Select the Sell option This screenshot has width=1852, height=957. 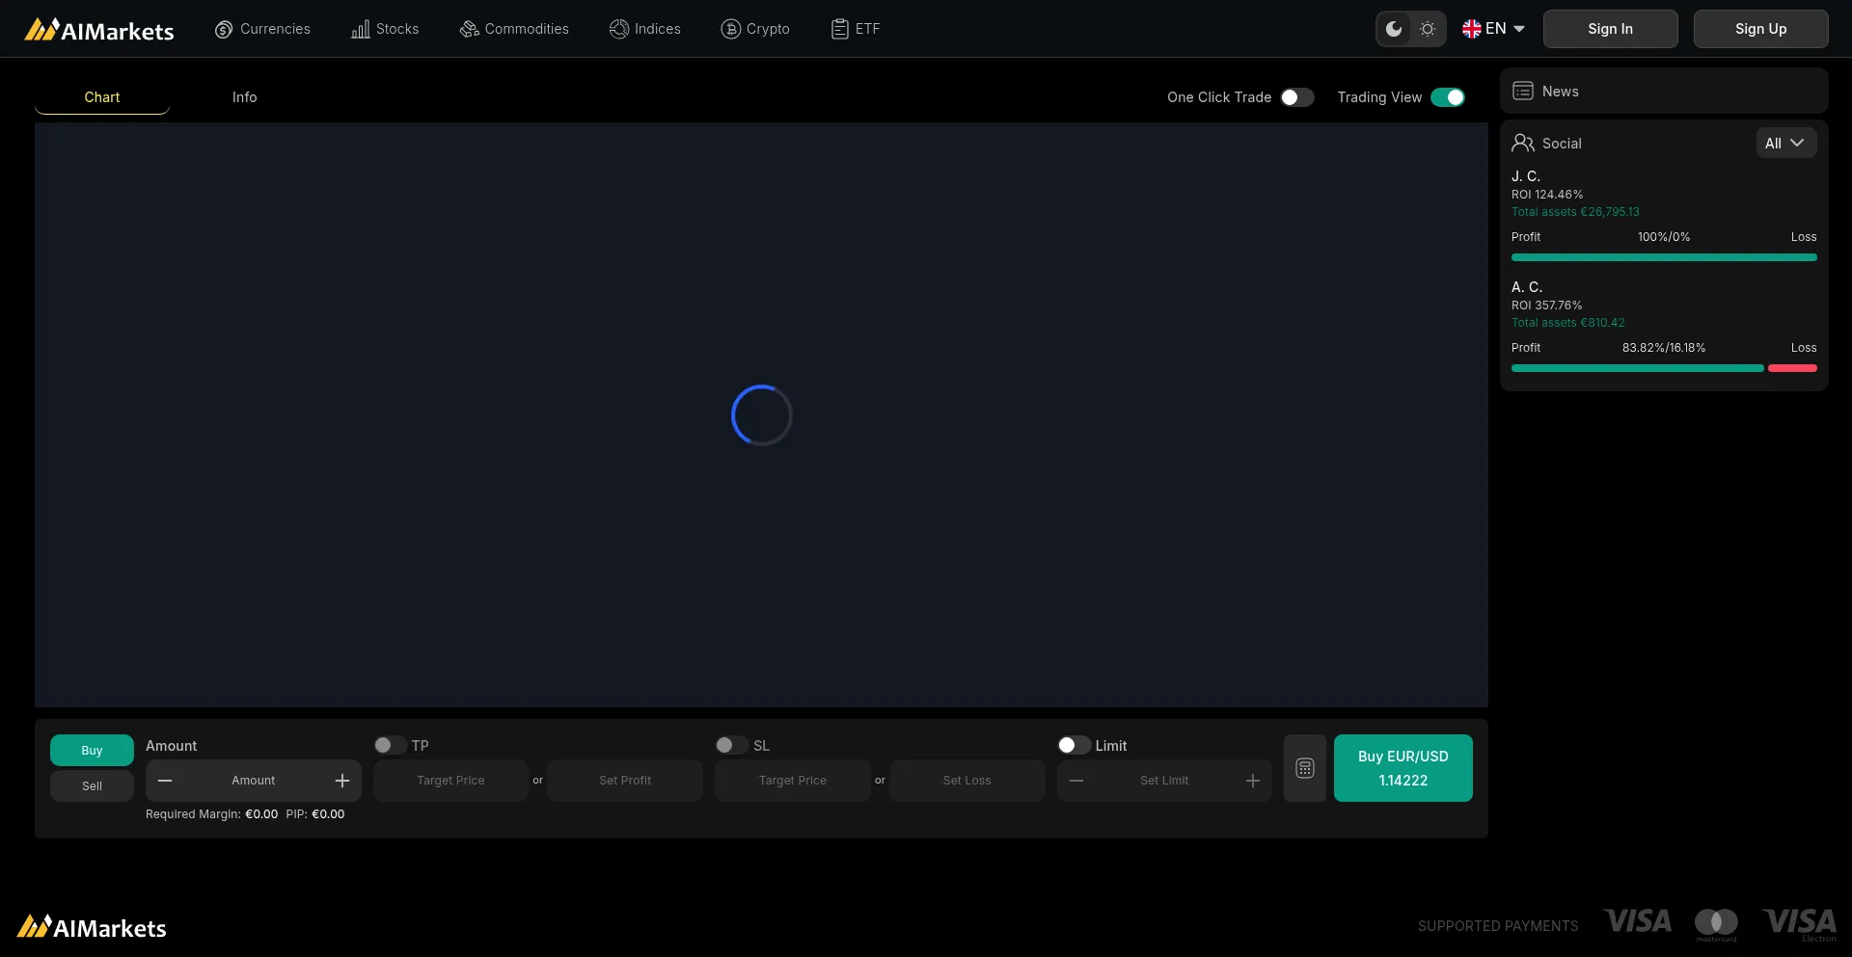pyautogui.click(x=92, y=785)
